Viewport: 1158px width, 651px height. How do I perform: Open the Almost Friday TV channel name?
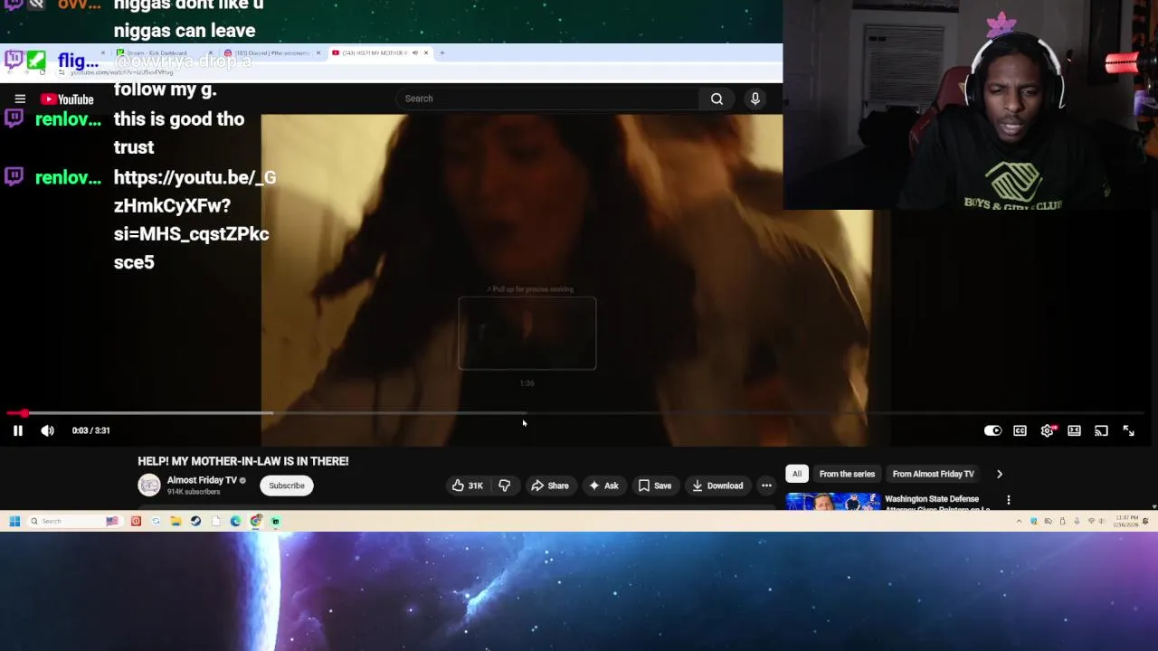coord(202,480)
